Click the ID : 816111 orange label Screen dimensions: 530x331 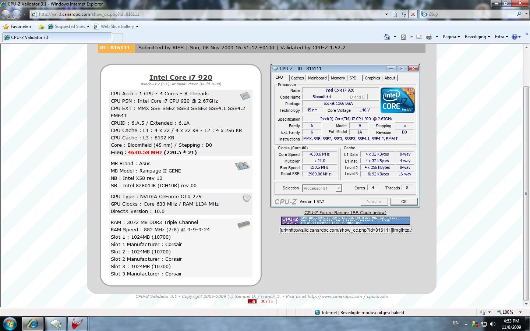116,48
